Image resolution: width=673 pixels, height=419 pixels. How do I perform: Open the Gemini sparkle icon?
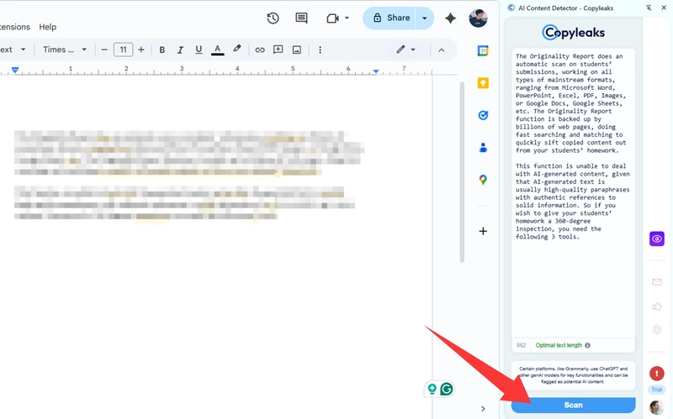[450, 18]
